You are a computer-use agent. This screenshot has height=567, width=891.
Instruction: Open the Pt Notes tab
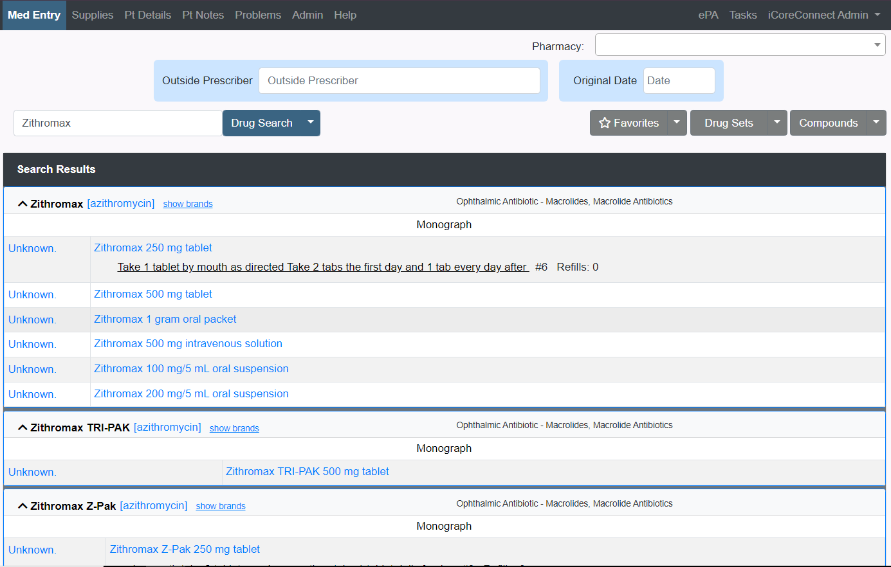coord(203,15)
